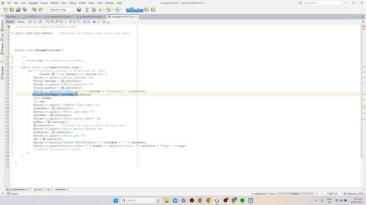Click Forward navigation icon in editor toolbar

pyautogui.click(x=41, y=22)
